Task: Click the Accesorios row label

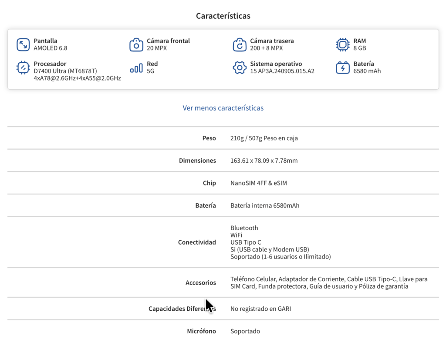Action: 201,283
